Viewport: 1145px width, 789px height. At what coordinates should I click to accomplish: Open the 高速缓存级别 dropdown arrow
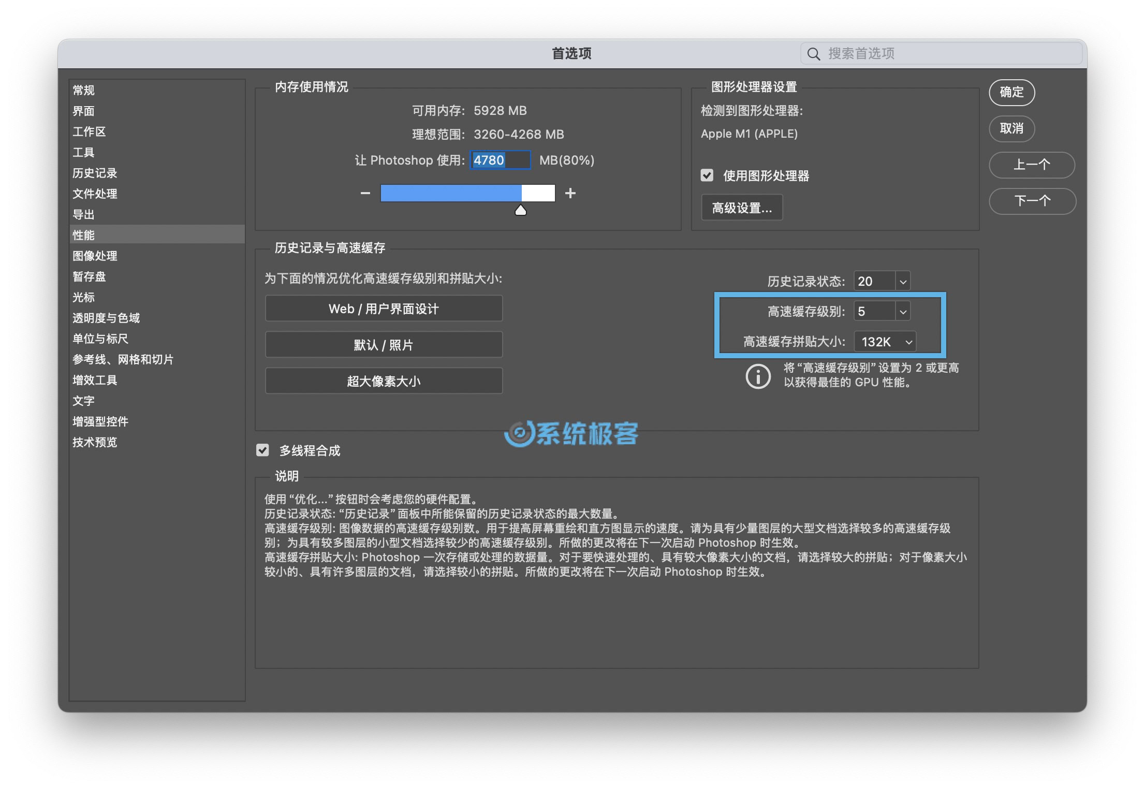coord(903,312)
